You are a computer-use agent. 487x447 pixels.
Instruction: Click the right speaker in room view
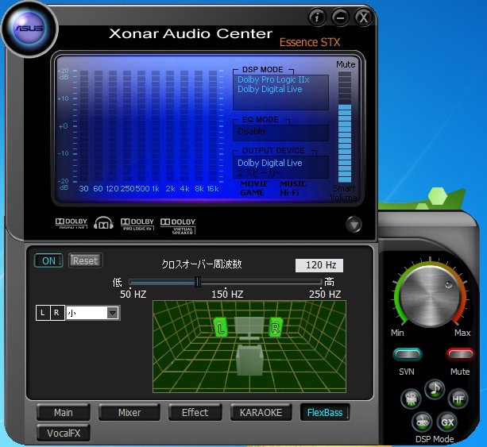(x=276, y=327)
